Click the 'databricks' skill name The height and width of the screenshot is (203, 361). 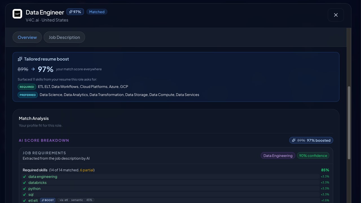point(38,183)
